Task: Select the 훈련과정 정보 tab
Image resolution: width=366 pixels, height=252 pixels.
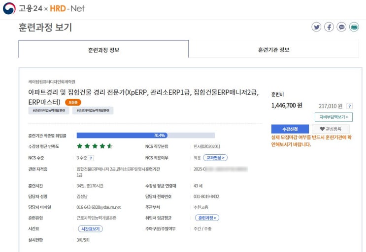Action: click(x=103, y=50)
